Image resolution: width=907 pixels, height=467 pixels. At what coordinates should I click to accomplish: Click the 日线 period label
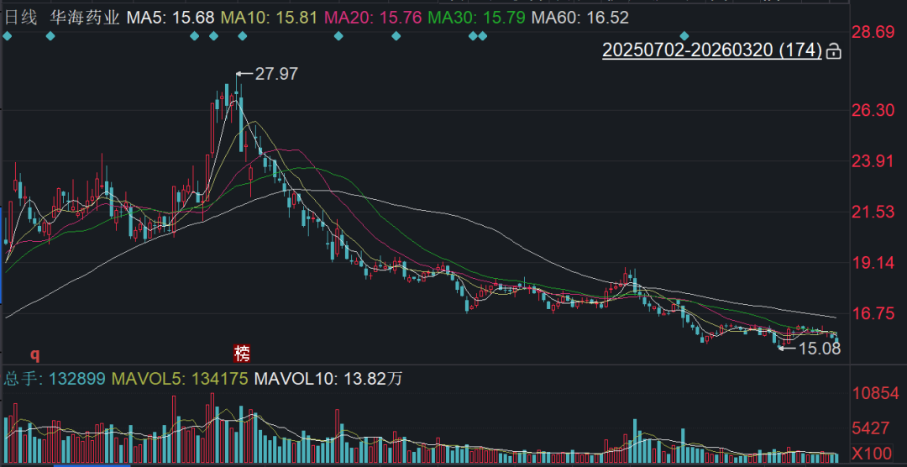[21, 18]
